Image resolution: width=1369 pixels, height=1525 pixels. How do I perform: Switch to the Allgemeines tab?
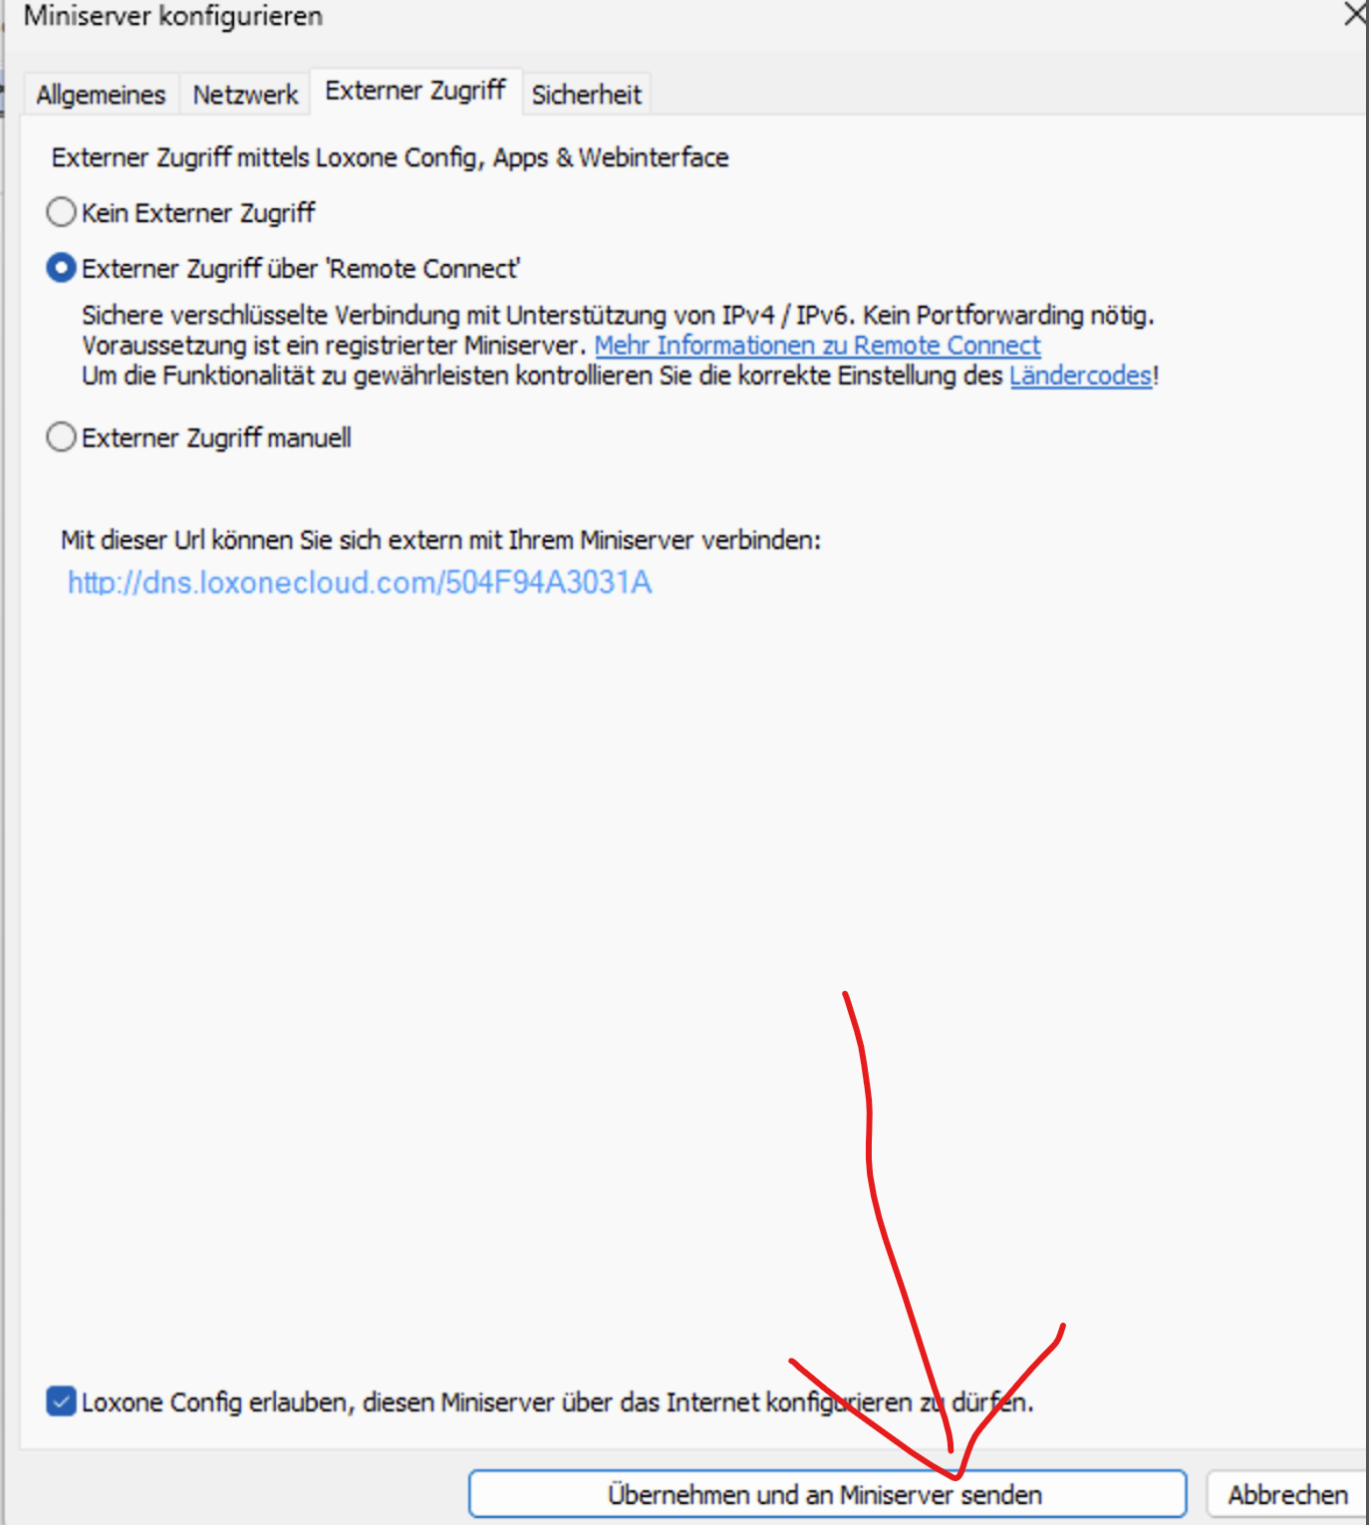click(100, 94)
